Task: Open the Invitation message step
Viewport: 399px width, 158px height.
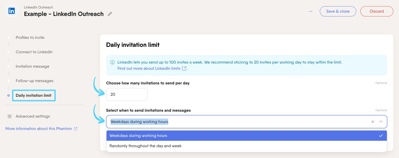Action: (32, 66)
